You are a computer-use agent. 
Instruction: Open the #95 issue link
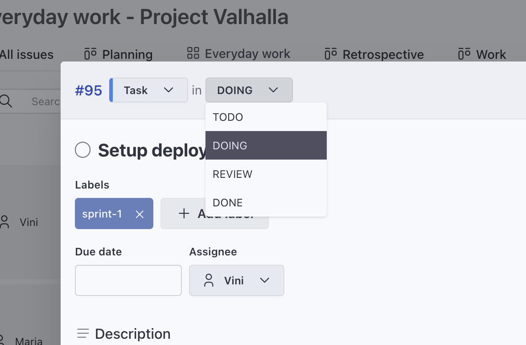88,90
